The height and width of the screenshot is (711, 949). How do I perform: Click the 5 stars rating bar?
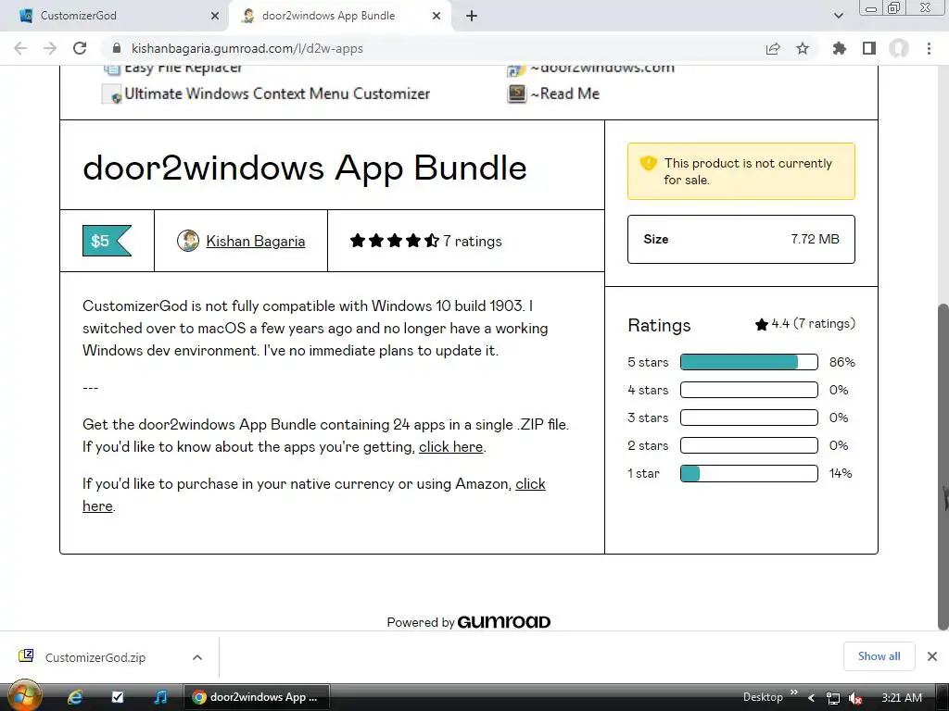coord(749,362)
